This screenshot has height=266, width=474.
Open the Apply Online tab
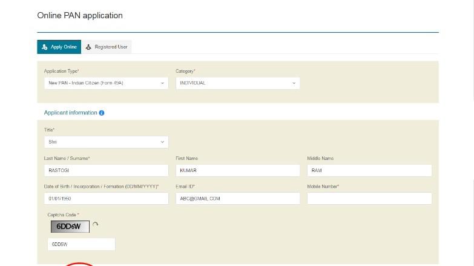59,47
